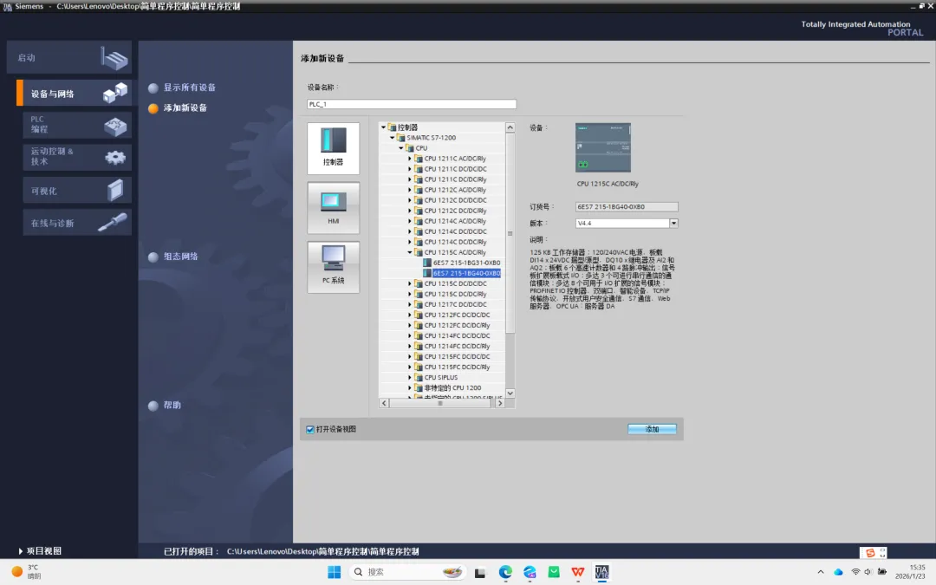This screenshot has height=585, width=936.
Task: Expand the CPU 1211C AC/DC/Rly node
Action: pyautogui.click(x=410, y=159)
